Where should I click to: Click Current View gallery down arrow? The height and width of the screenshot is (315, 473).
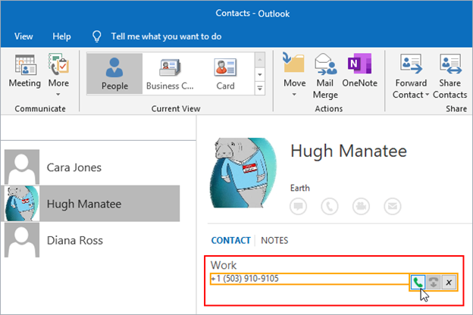tap(260, 74)
